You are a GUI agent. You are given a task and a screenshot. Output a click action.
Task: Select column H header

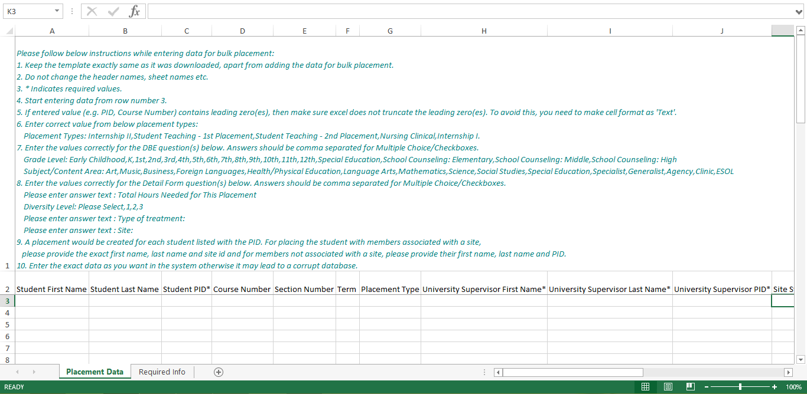pos(484,31)
